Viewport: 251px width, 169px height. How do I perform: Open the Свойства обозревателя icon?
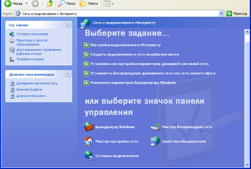pyautogui.click(x=155, y=141)
